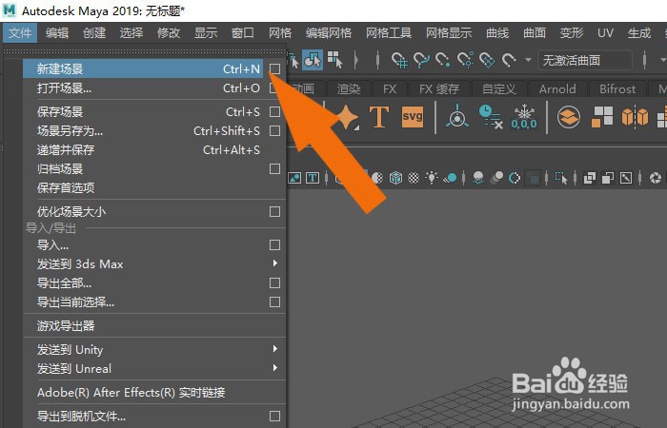Expand the 发送到 3ds Max submenu

click(x=275, y=263)
